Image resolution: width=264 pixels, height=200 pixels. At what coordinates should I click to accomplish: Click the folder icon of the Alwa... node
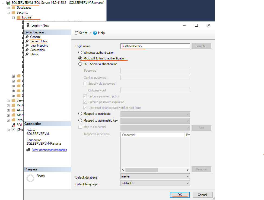click(14, 110)
